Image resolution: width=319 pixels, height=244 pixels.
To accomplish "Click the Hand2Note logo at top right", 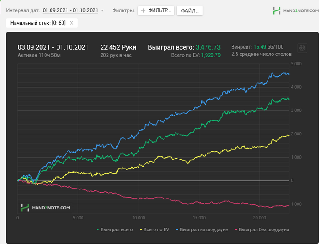I will [x=296, y=10].
